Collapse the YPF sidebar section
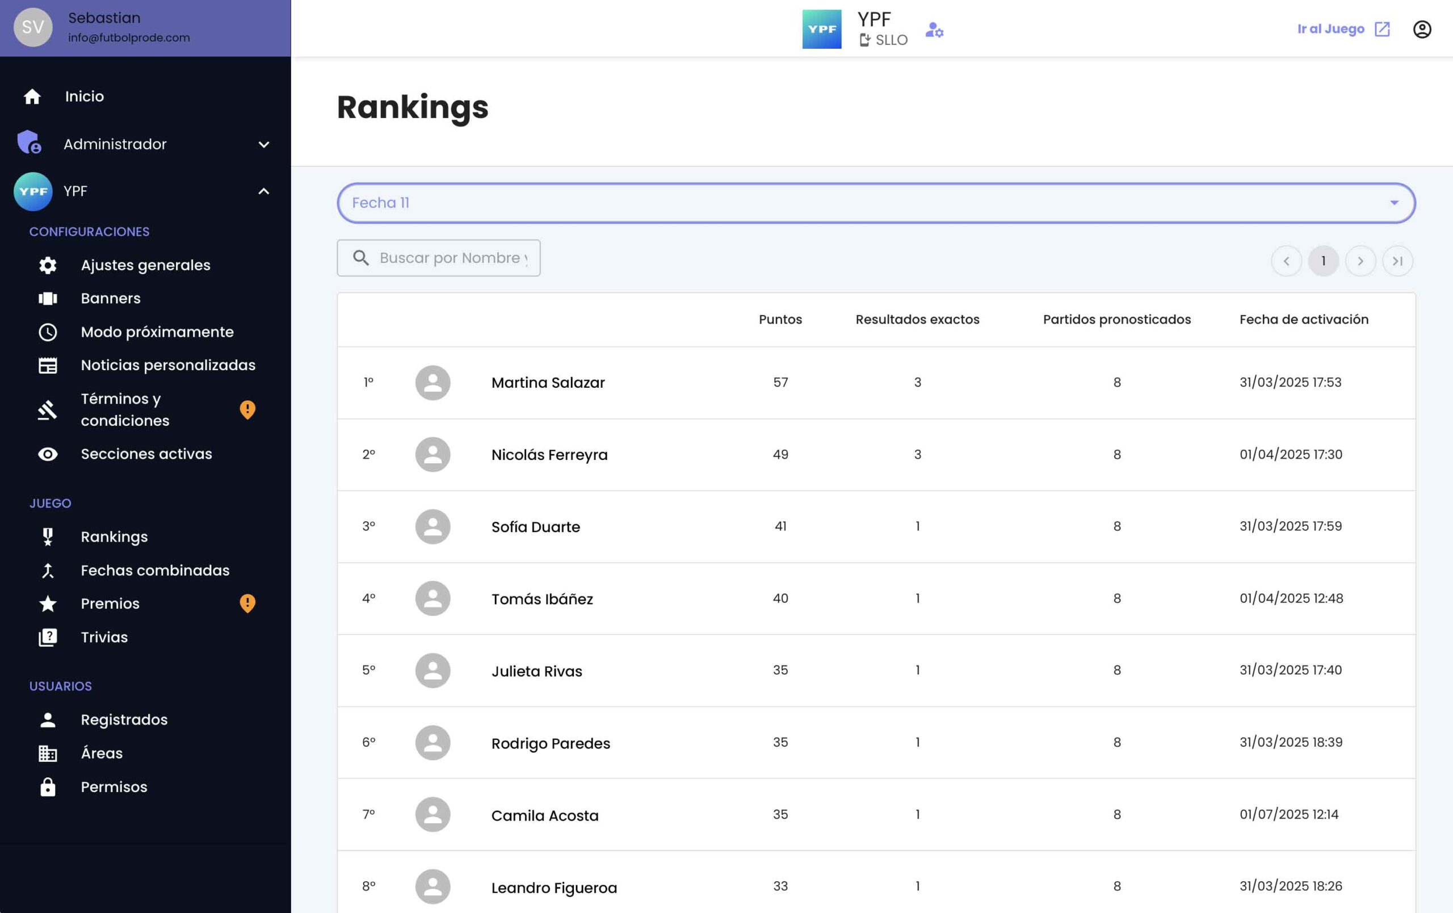 click(264, 191)
